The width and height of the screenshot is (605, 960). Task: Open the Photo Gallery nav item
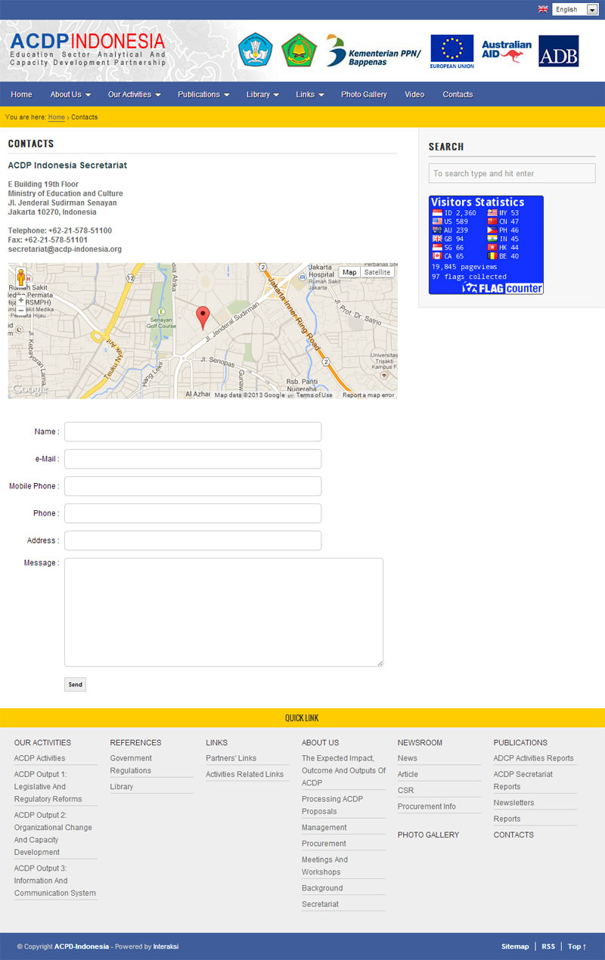click(364, 94)
